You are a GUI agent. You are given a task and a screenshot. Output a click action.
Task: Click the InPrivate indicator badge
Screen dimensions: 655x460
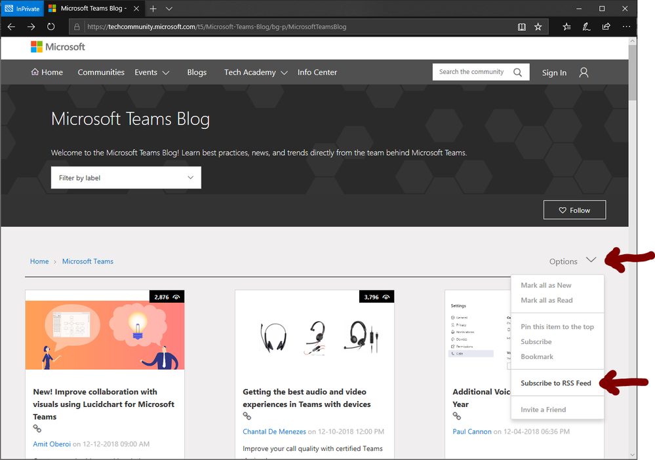click(x=22, y=9)
